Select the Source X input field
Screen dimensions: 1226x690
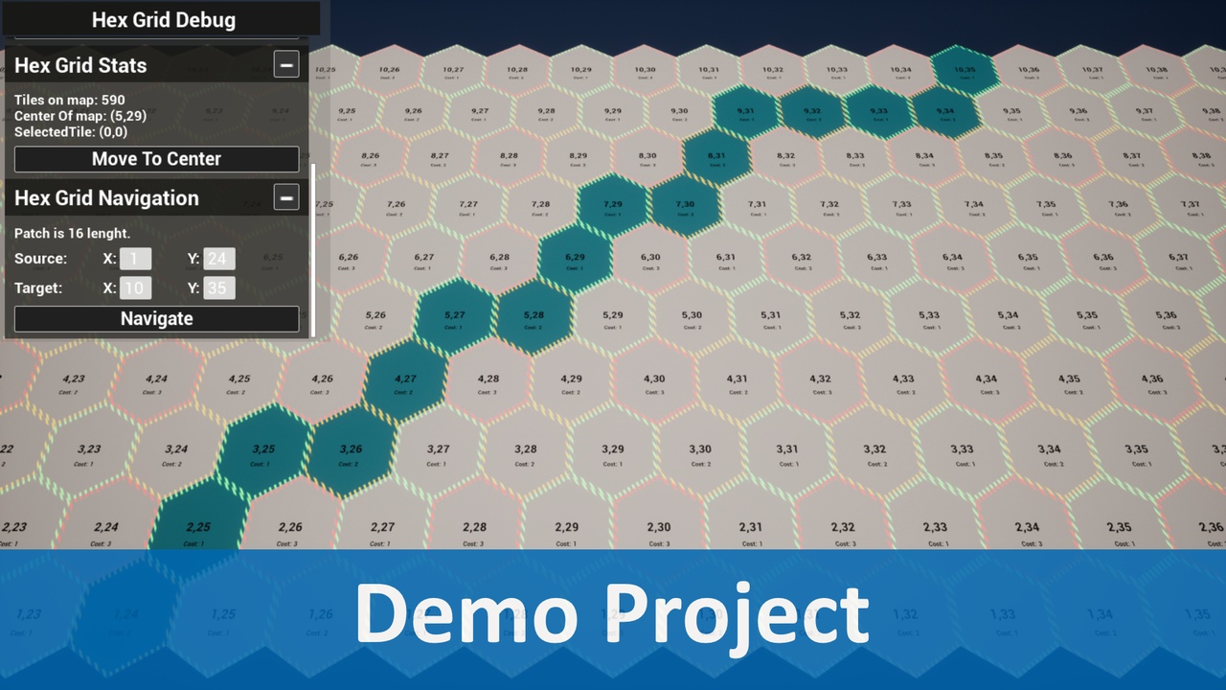click(x=135, y=259)
